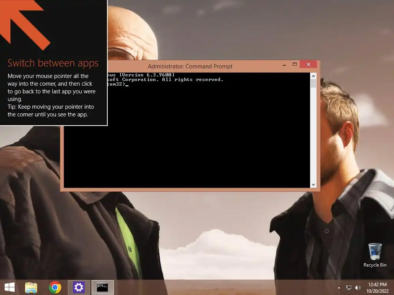Click the 'Recycle Bin' label text

point(375,265)
